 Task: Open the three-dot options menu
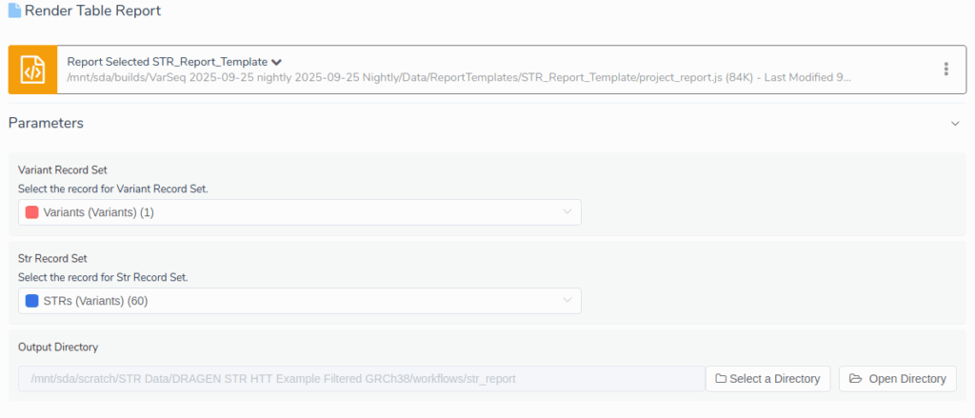pyautogui.click(x=945, y=70)
